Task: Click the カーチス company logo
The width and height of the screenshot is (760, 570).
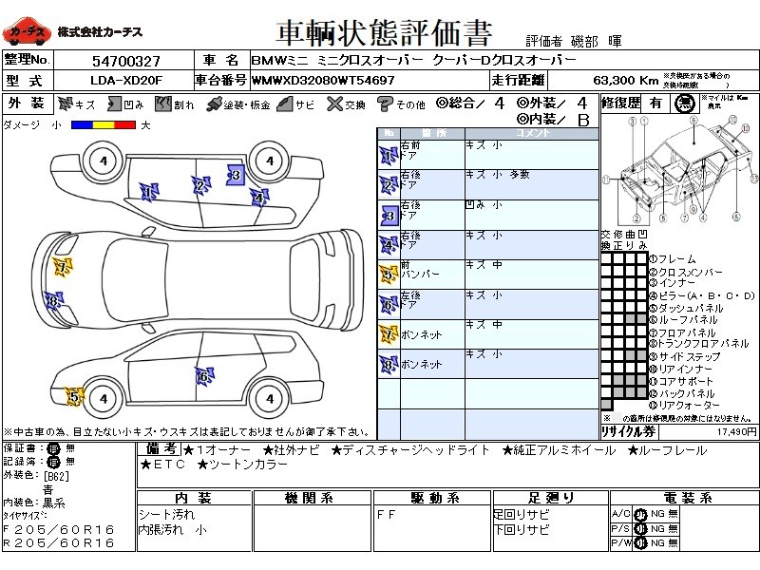Action: click(27, 32)
